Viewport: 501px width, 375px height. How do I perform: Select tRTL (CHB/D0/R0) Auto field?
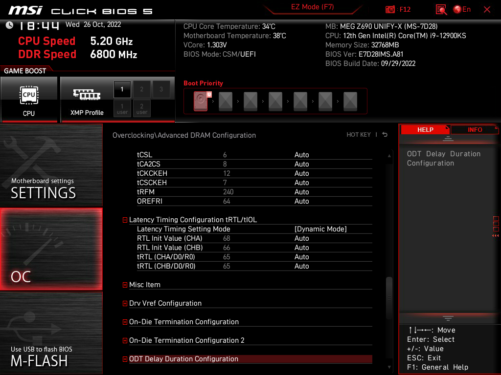click(301, 266)
